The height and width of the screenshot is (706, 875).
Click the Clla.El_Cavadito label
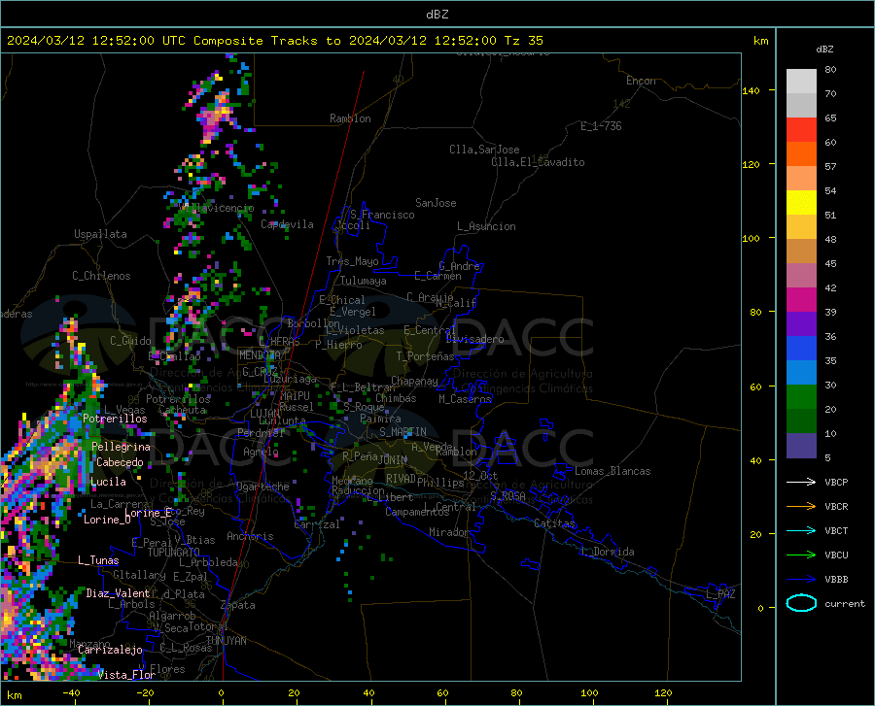point(538,162)
